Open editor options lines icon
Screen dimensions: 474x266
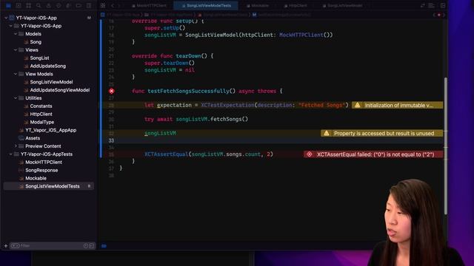tap(432, 5)
